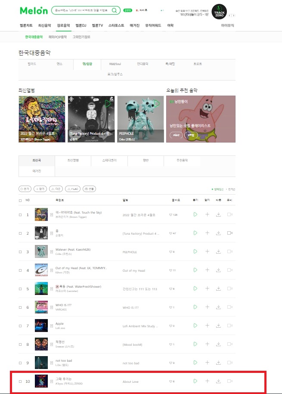This screenshot has height=394, width=282.
Task: Click the search magnifier icon
Action: (x=115, y=10)
